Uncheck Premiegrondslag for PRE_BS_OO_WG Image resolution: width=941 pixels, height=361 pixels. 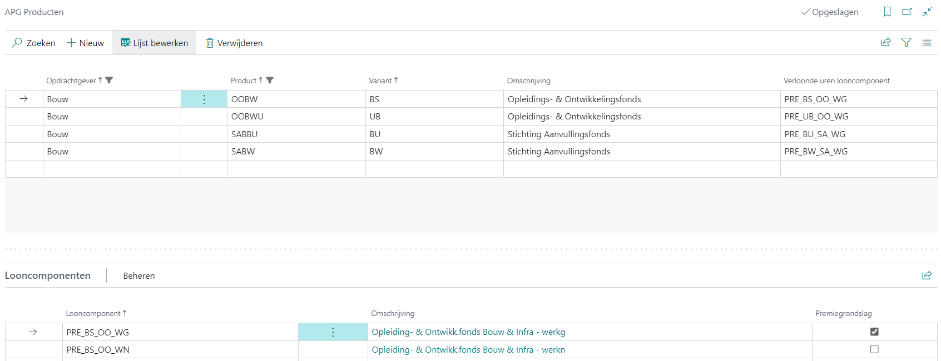pyautogui.click(x=874, y=332)
